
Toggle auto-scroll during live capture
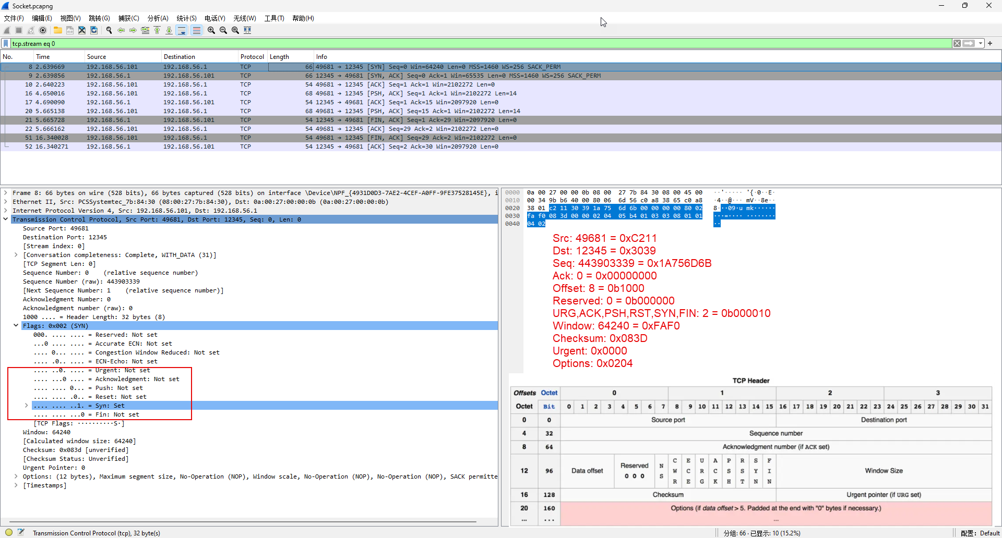point(182,30)
